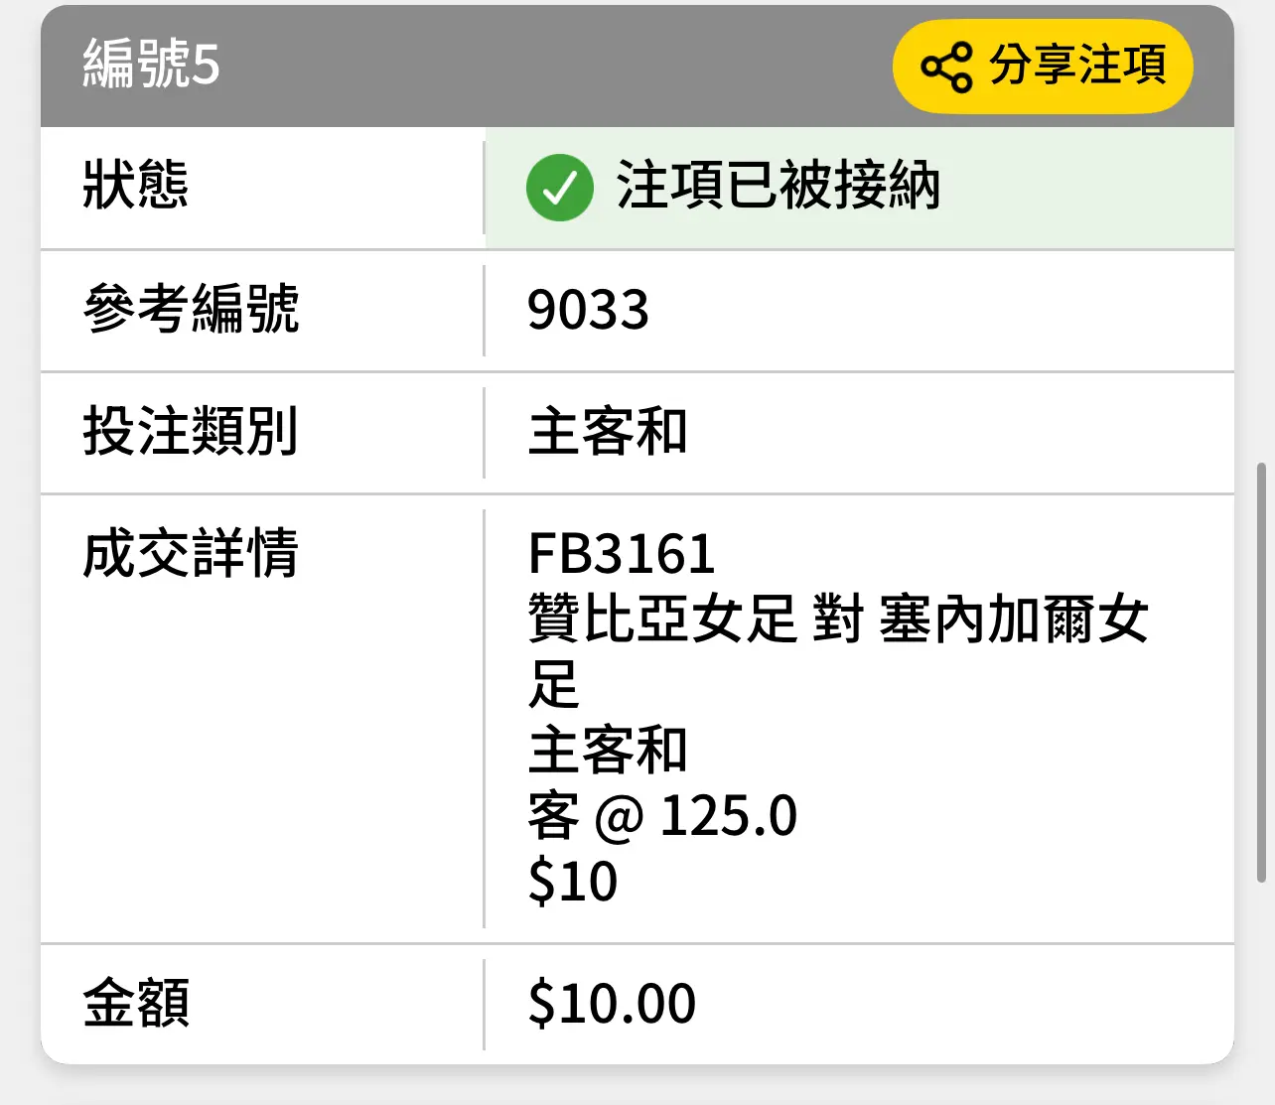Click the 成交詳情 row label

point(191,553)
